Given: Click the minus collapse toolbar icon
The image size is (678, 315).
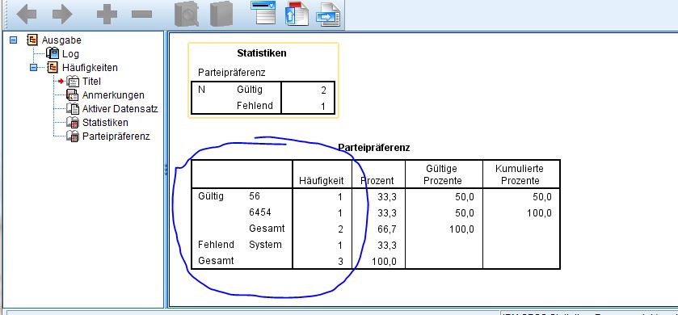Looking at the screenshot, I should point(142,15).
